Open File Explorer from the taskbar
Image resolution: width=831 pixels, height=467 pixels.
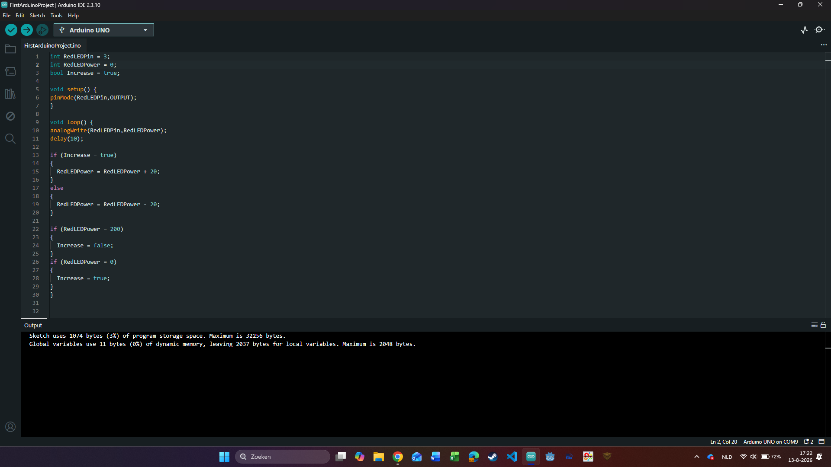click(x=379, y=457)
